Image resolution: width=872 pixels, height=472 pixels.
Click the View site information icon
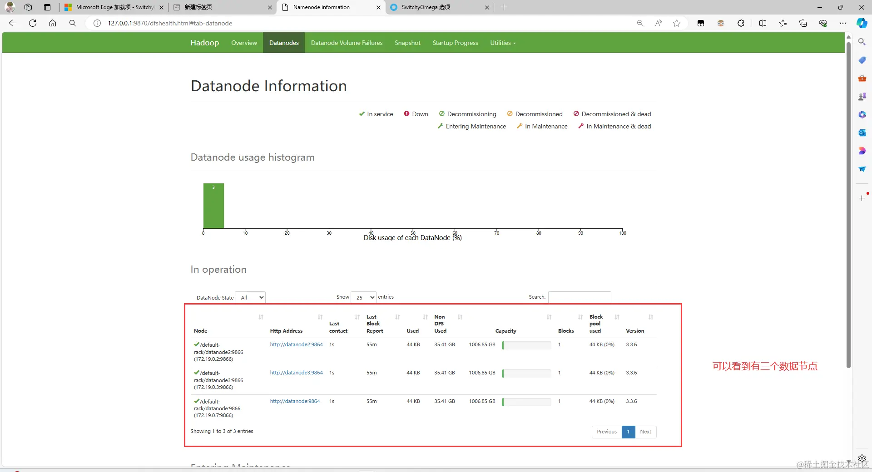pyautogui.click(x=97, y=23)
